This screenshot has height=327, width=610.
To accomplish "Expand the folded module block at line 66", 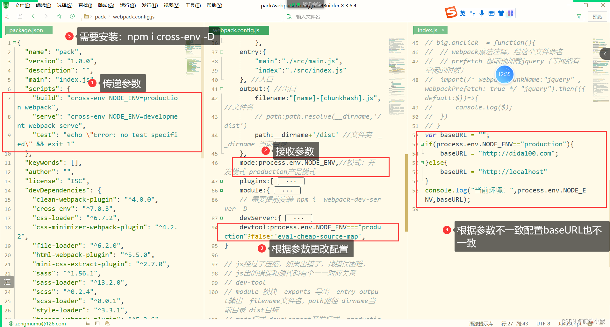I will (221, 191).
